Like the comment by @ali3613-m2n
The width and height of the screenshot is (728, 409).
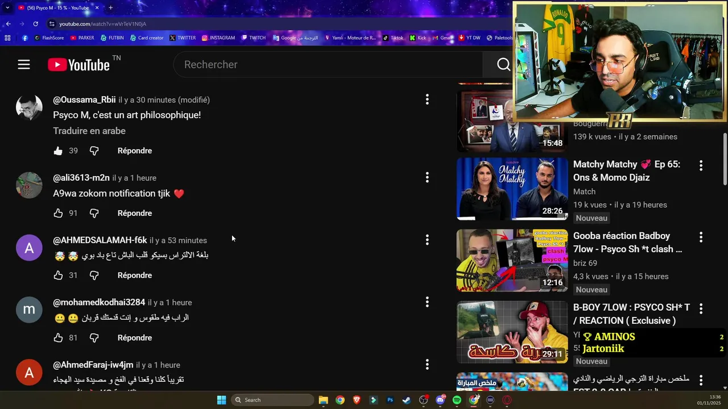tap(58, 213)
